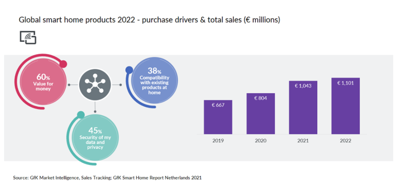
Task: Click the € 804 value label
Action: click(x=261, y=98)
